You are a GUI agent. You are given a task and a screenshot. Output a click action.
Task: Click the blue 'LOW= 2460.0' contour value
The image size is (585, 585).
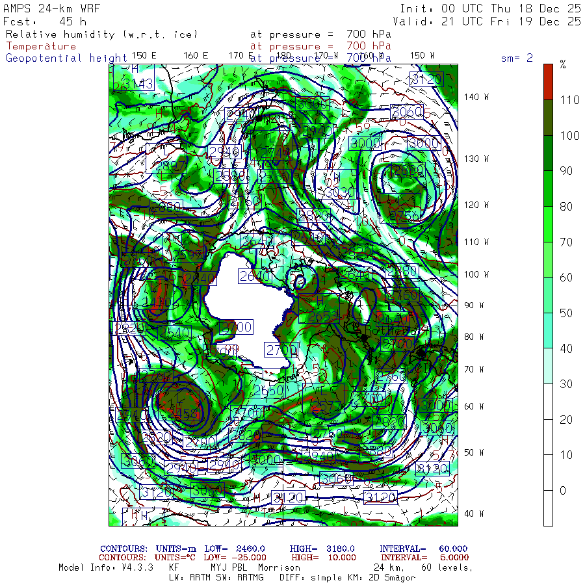point(234,549)
